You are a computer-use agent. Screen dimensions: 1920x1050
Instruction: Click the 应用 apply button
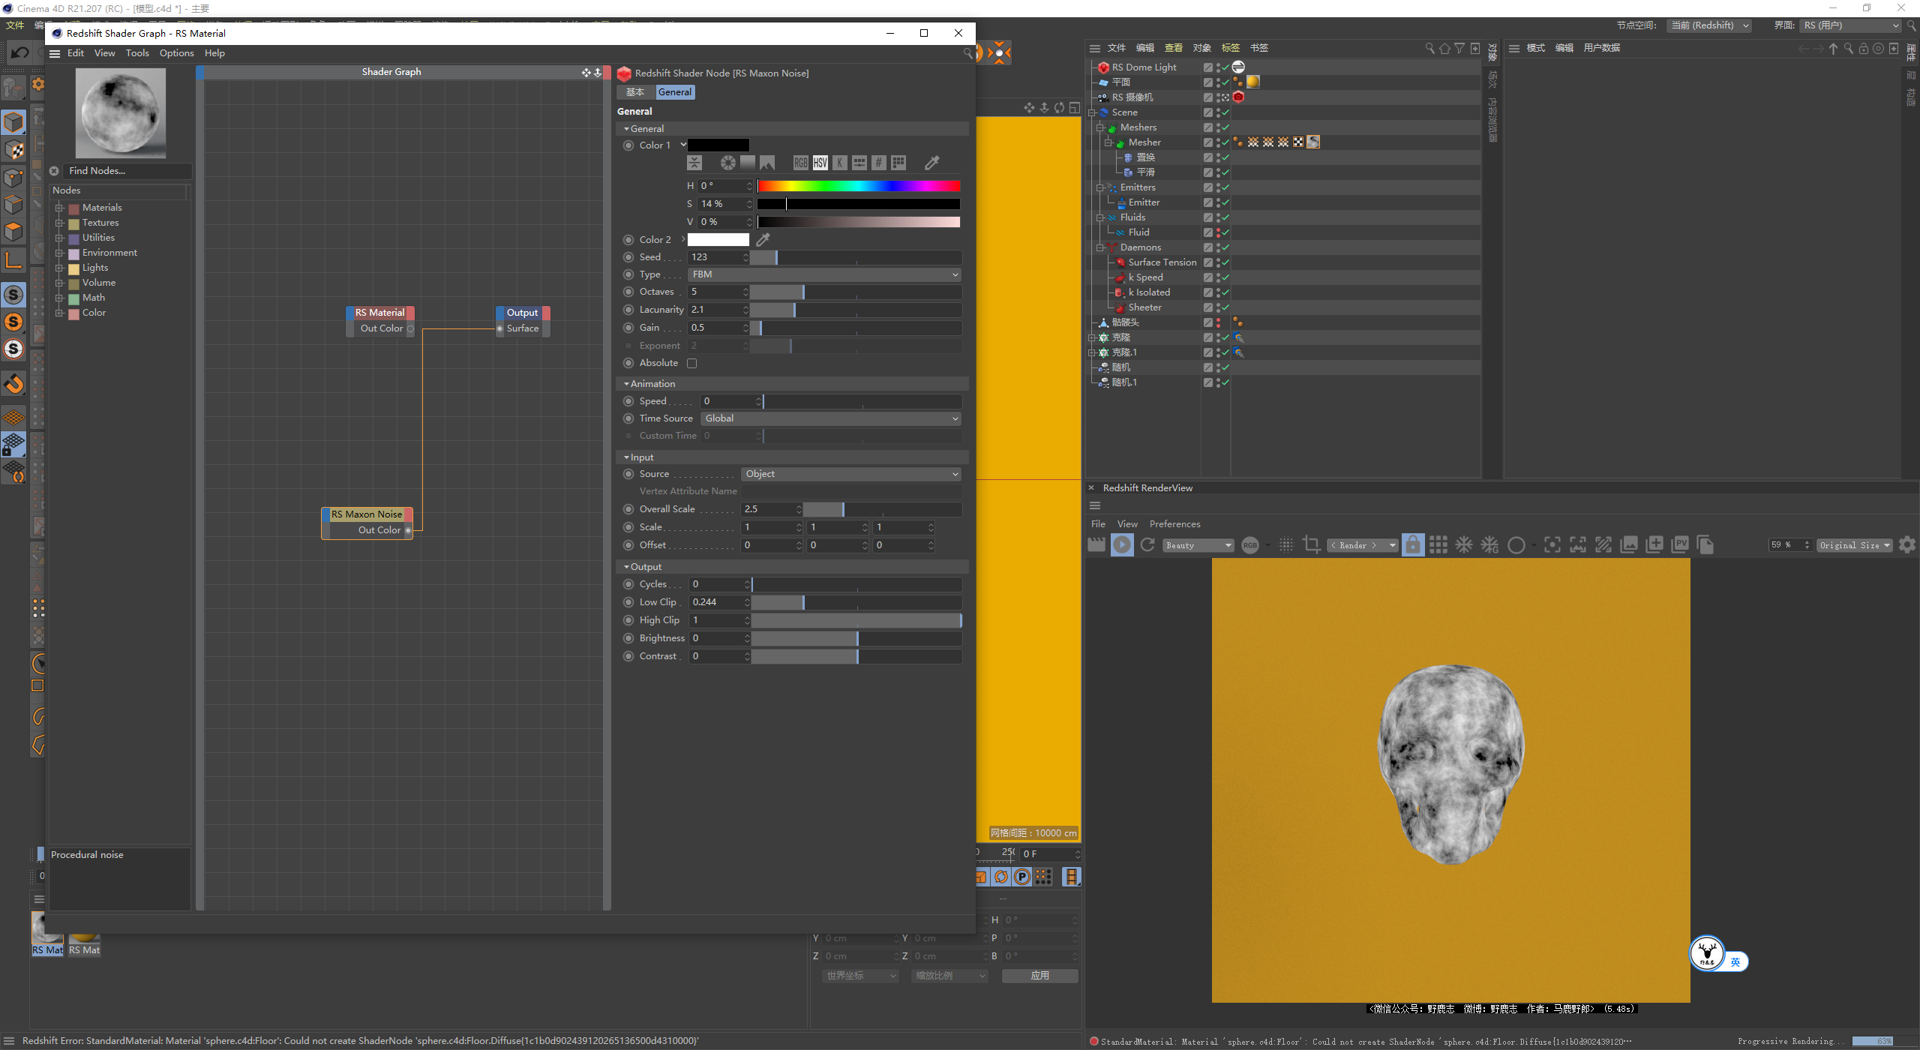[1039, 976]
